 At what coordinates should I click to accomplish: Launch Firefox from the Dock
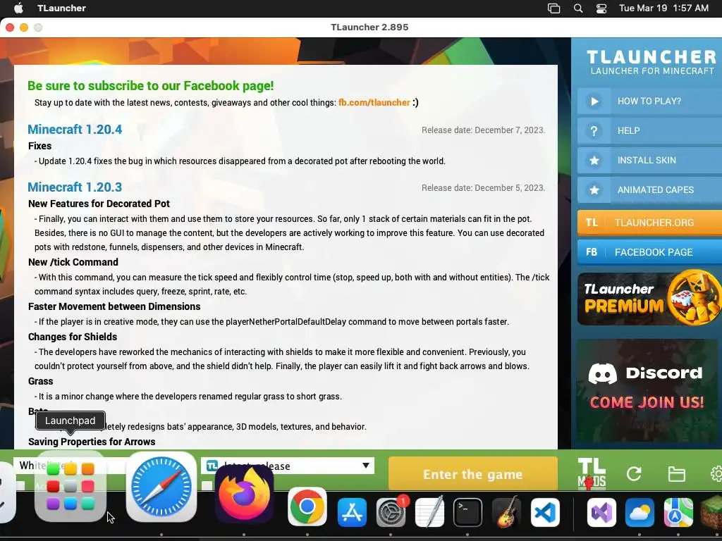point(244,495)
